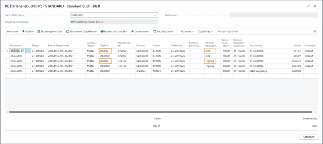Click scrollbar left arrow

[7, 112]
